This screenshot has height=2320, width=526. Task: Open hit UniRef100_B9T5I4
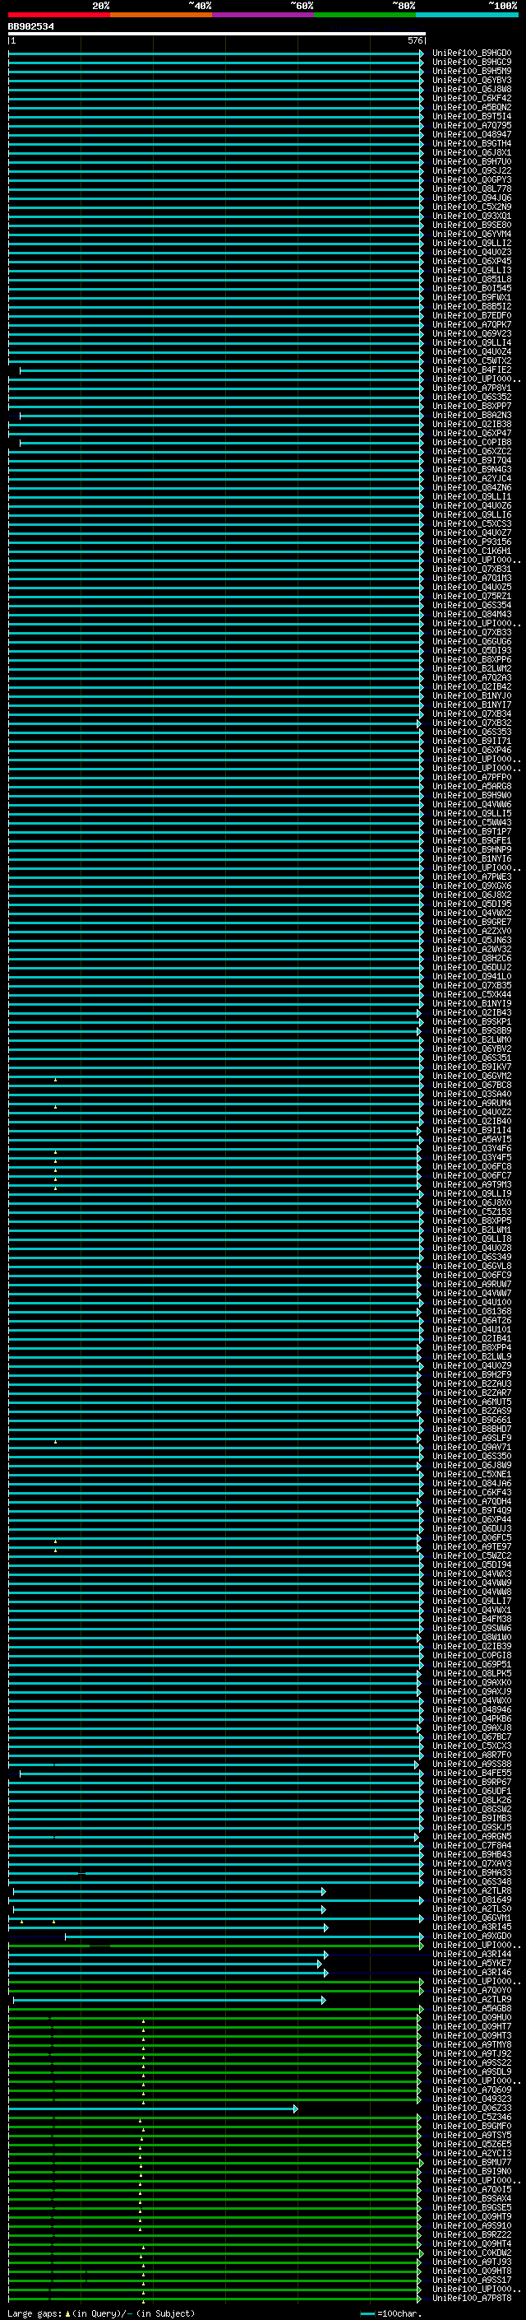[472, 116]
